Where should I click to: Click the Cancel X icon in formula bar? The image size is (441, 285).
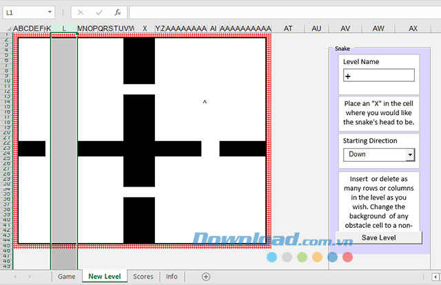pos(81,12)
